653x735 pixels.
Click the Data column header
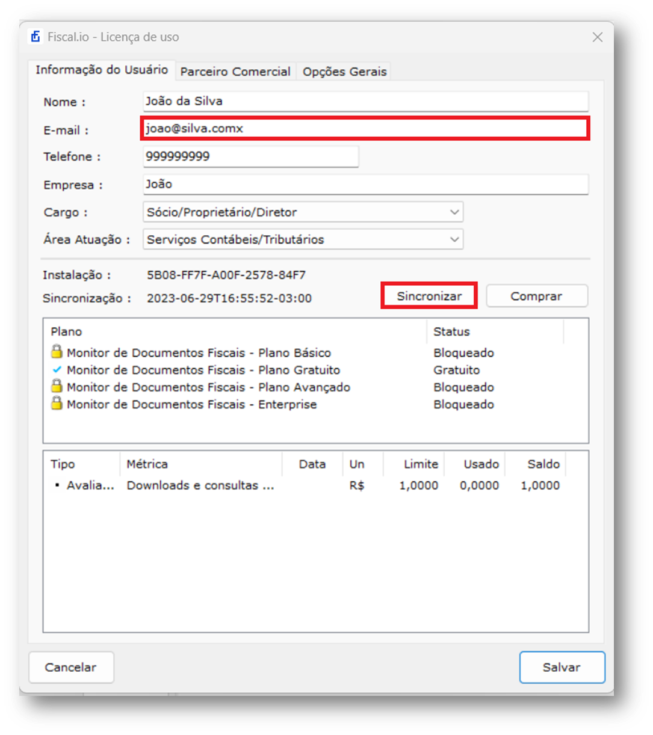(312, 464)
